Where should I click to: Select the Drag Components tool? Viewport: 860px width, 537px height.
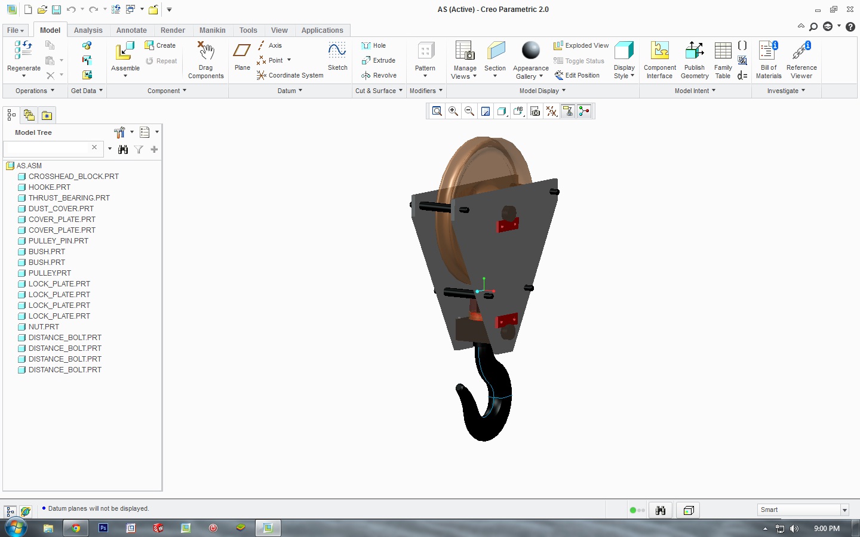click(x=205, y=53)
